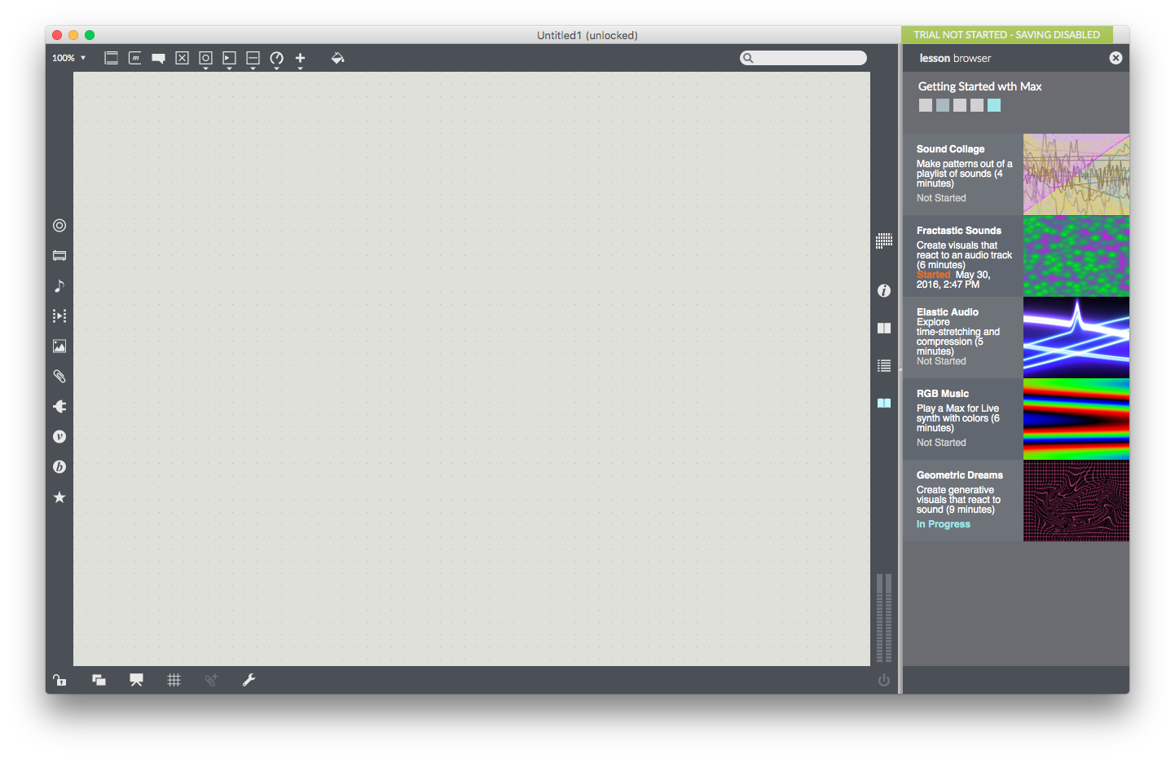Add a message box from the toolbar
Image resolution: width=1175 pixels, height=759 pixels.
tap(135, 58)
